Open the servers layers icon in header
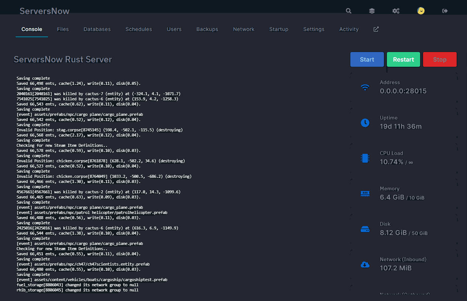Image resolution: width=467 pixels, height=301 pixels. click(372, 11)
